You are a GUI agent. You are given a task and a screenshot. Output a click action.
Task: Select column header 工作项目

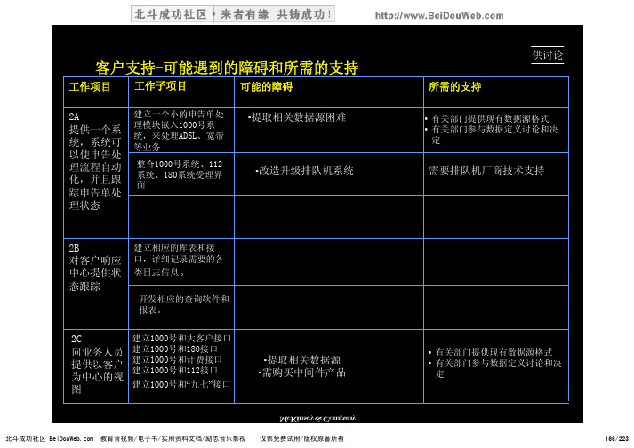tap(89, 86)
